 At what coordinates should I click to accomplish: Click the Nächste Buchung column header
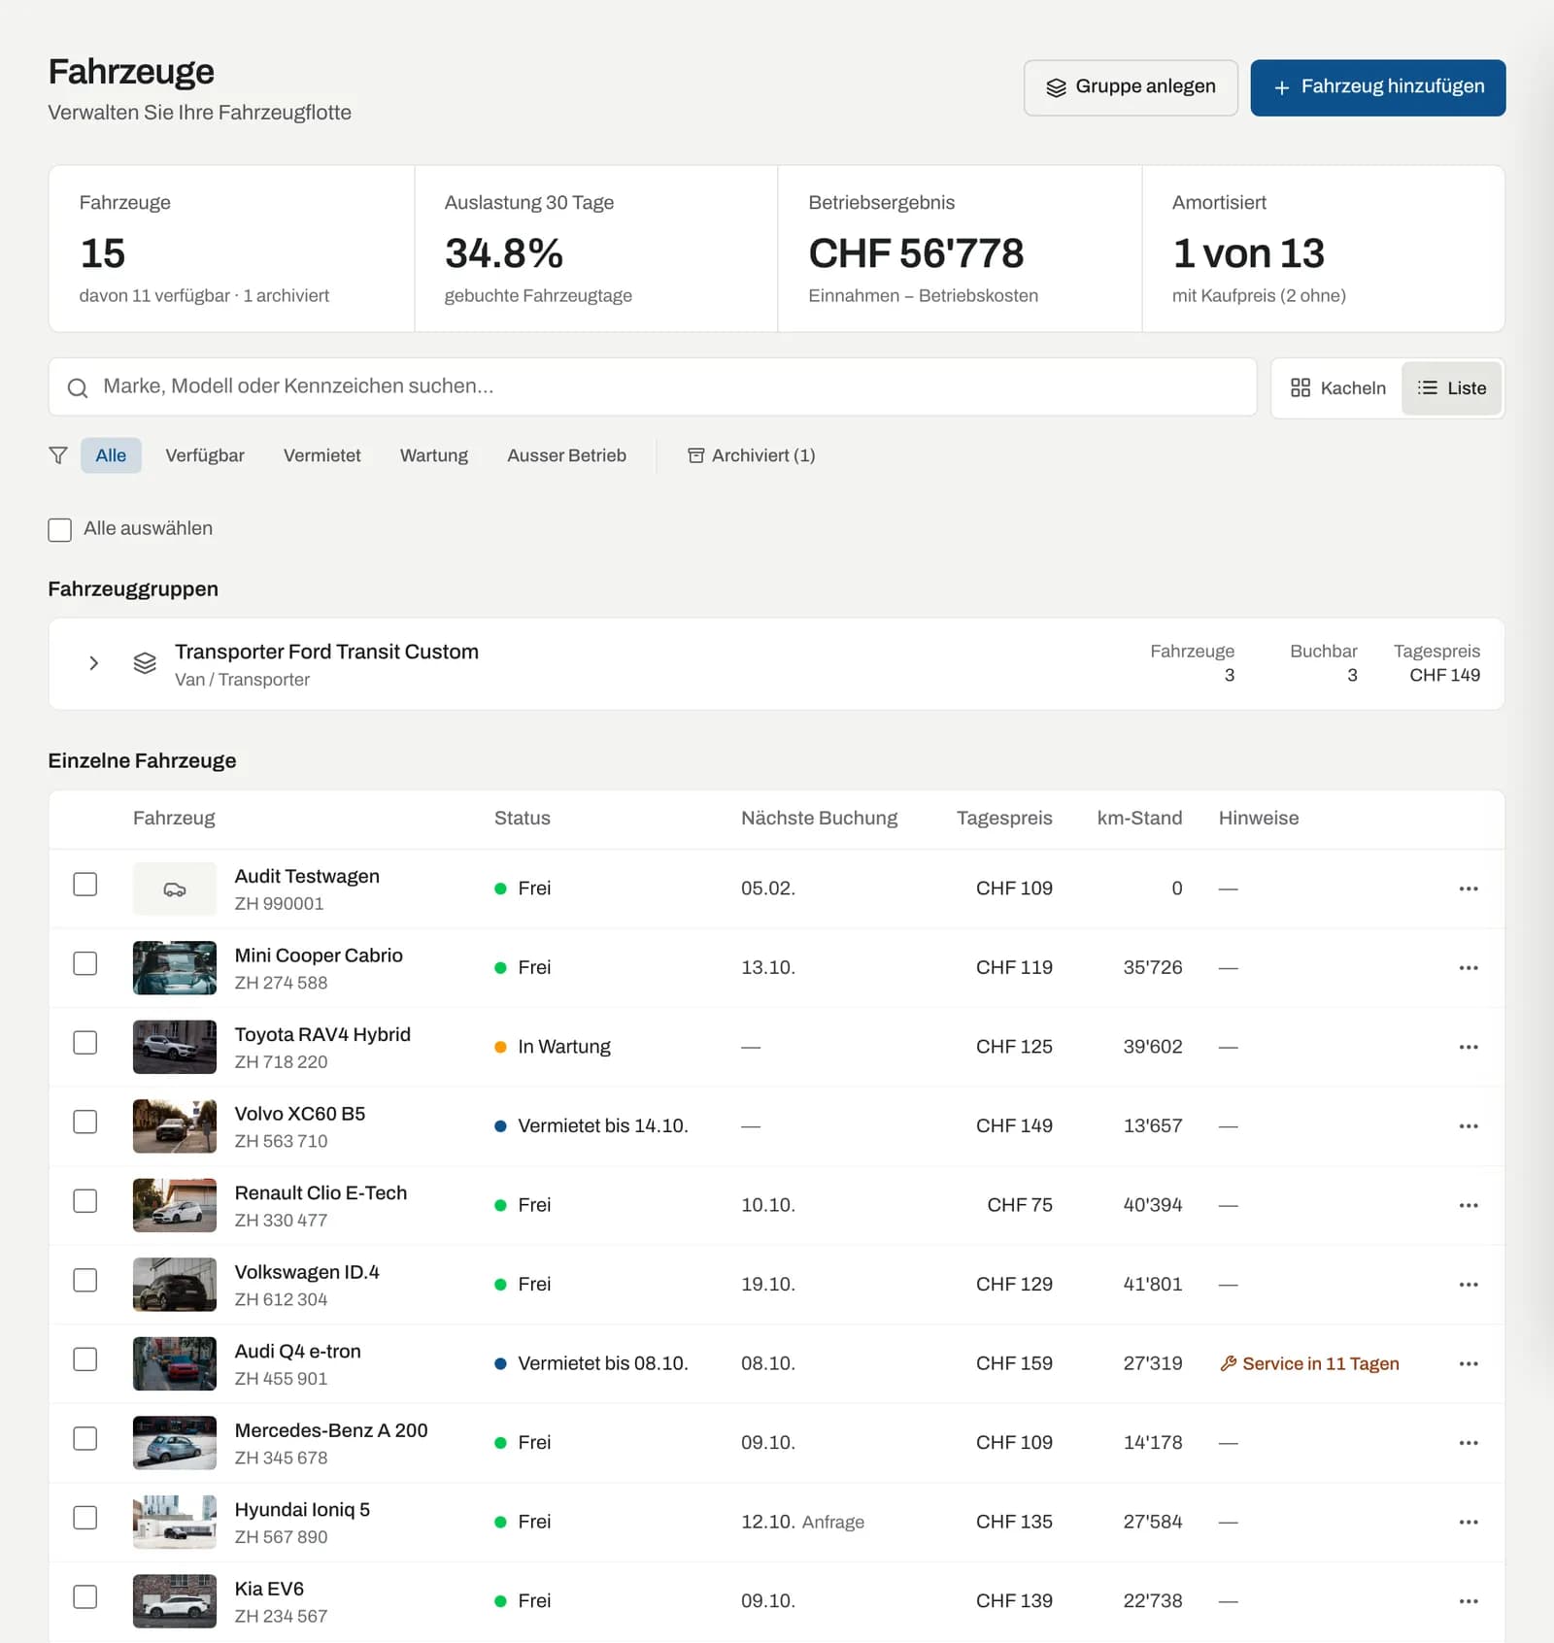click(819, 819)
